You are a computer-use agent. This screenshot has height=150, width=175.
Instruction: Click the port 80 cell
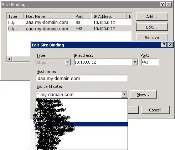pyautogui.click(x=78, y=22)
